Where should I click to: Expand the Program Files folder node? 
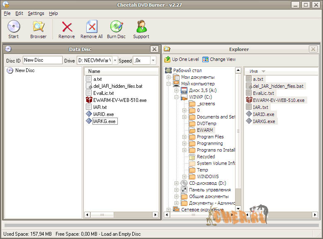(x=185, y=137)
